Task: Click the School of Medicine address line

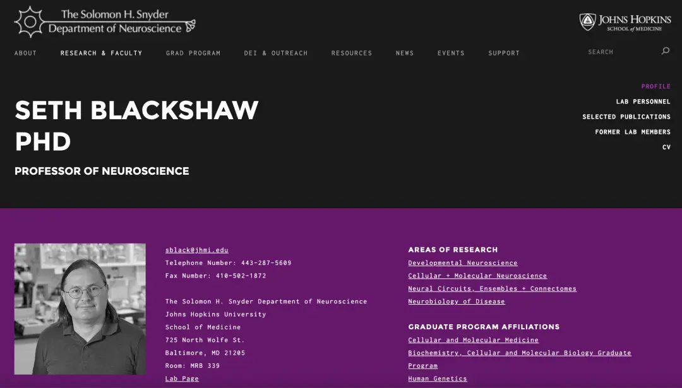Action: pyautogui.click(x=203, y=327)
